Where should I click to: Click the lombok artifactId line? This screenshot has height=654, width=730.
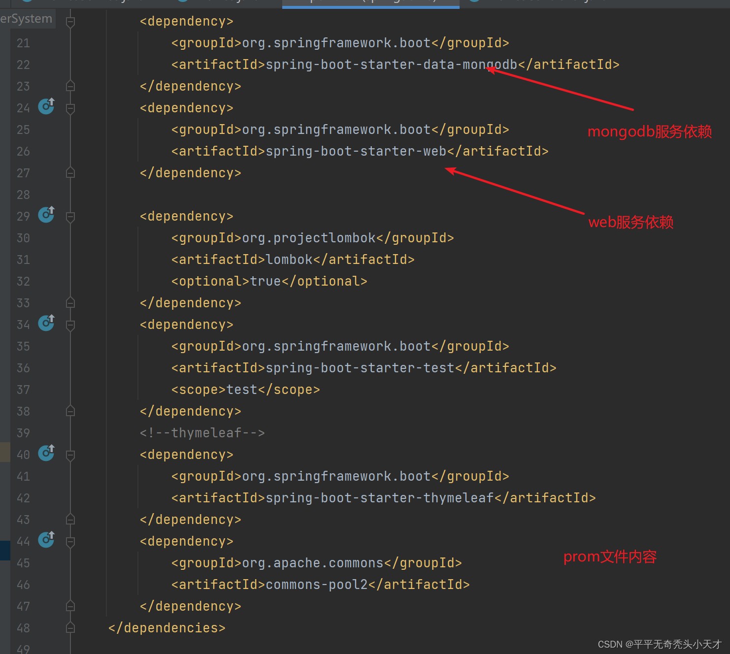(x=293, y=260)
